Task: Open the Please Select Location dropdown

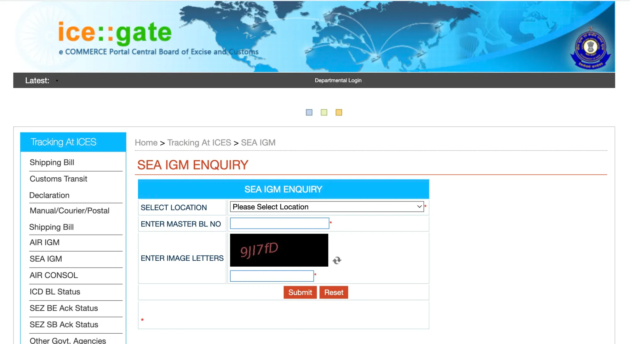Action: pos(327,207)
